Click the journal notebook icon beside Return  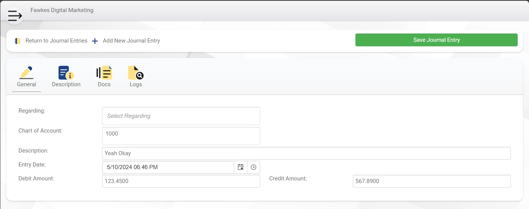18,41
